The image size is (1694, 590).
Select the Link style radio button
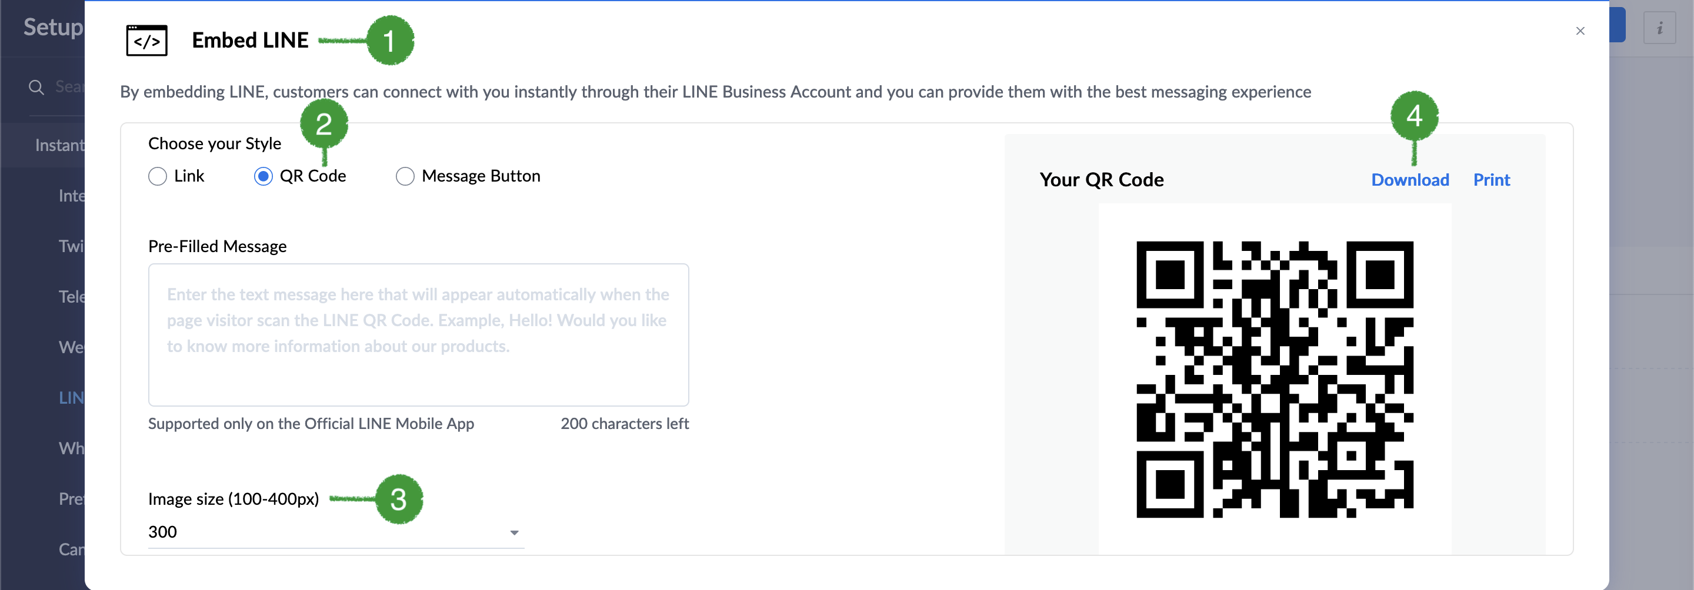[x=158, y=176]
